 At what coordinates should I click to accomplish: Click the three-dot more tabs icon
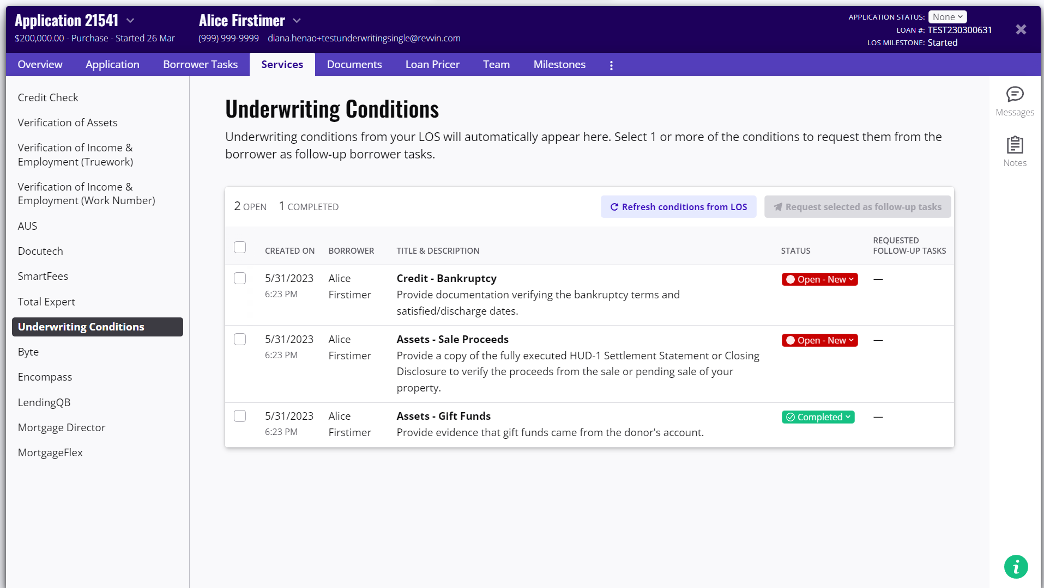611,65
